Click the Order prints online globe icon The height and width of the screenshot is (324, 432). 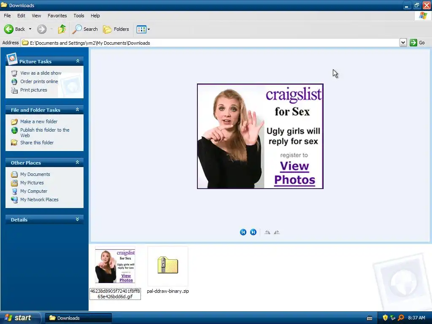pos(14,81)
